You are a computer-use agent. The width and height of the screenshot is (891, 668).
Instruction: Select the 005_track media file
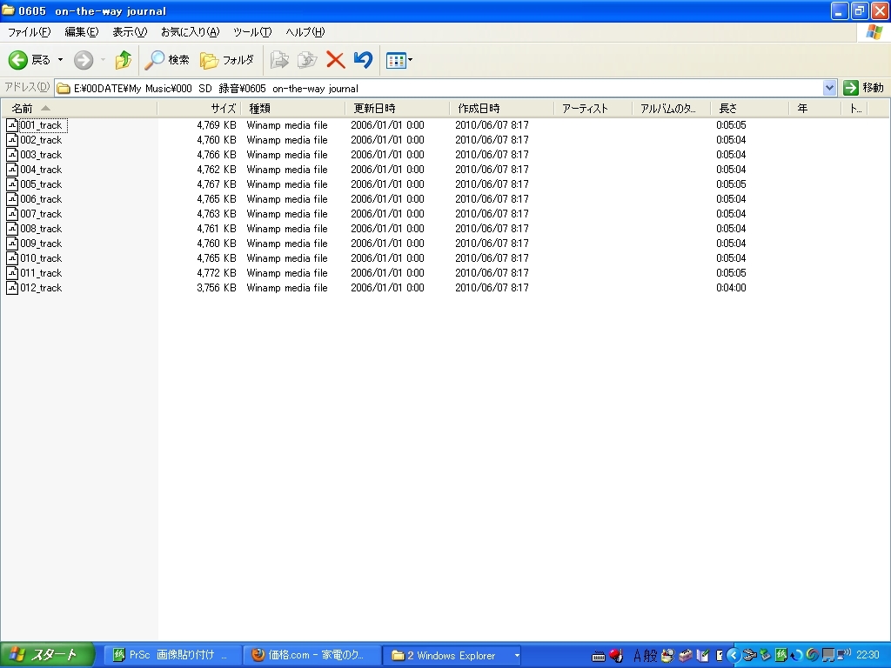click(41, 184)
